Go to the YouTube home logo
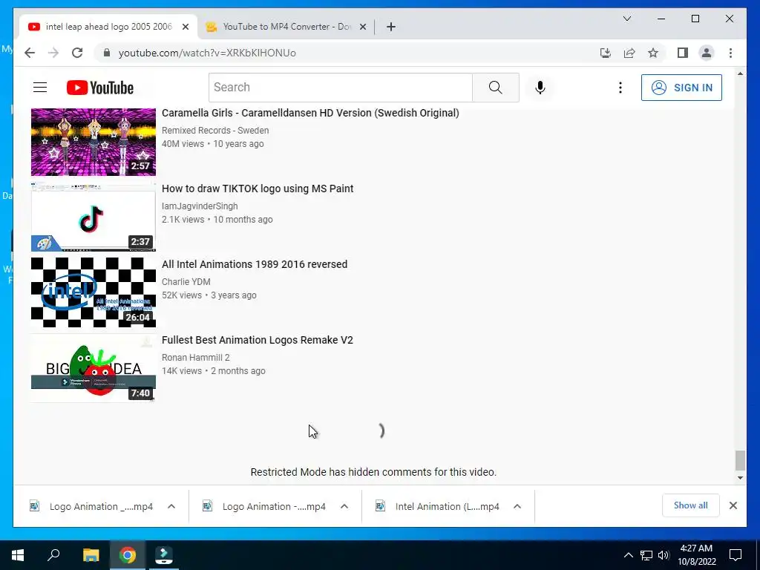This screenshot has height=570, width=760. pyautogui.click(x=100, y=88)
